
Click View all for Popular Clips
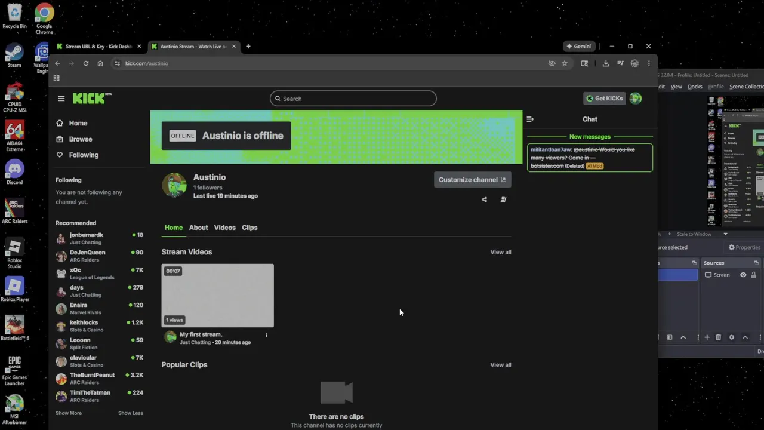pos(501,365)
